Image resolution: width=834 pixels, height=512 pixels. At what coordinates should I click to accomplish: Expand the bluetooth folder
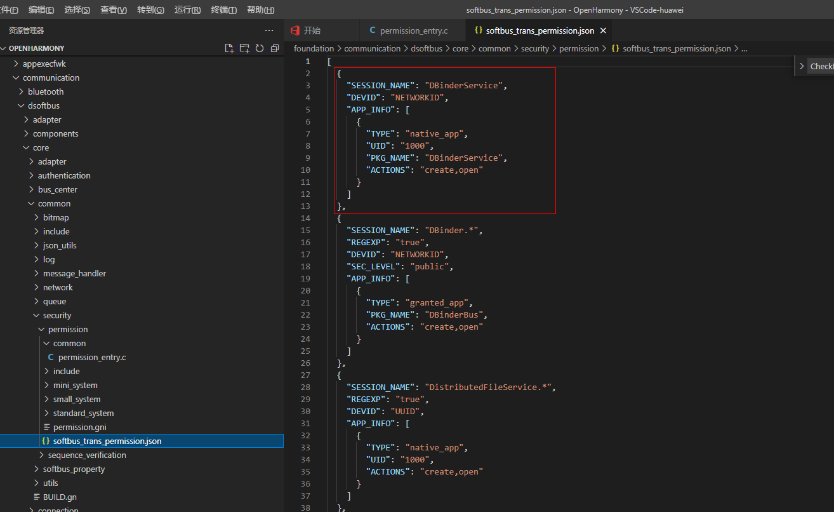[x=46, y=91]
